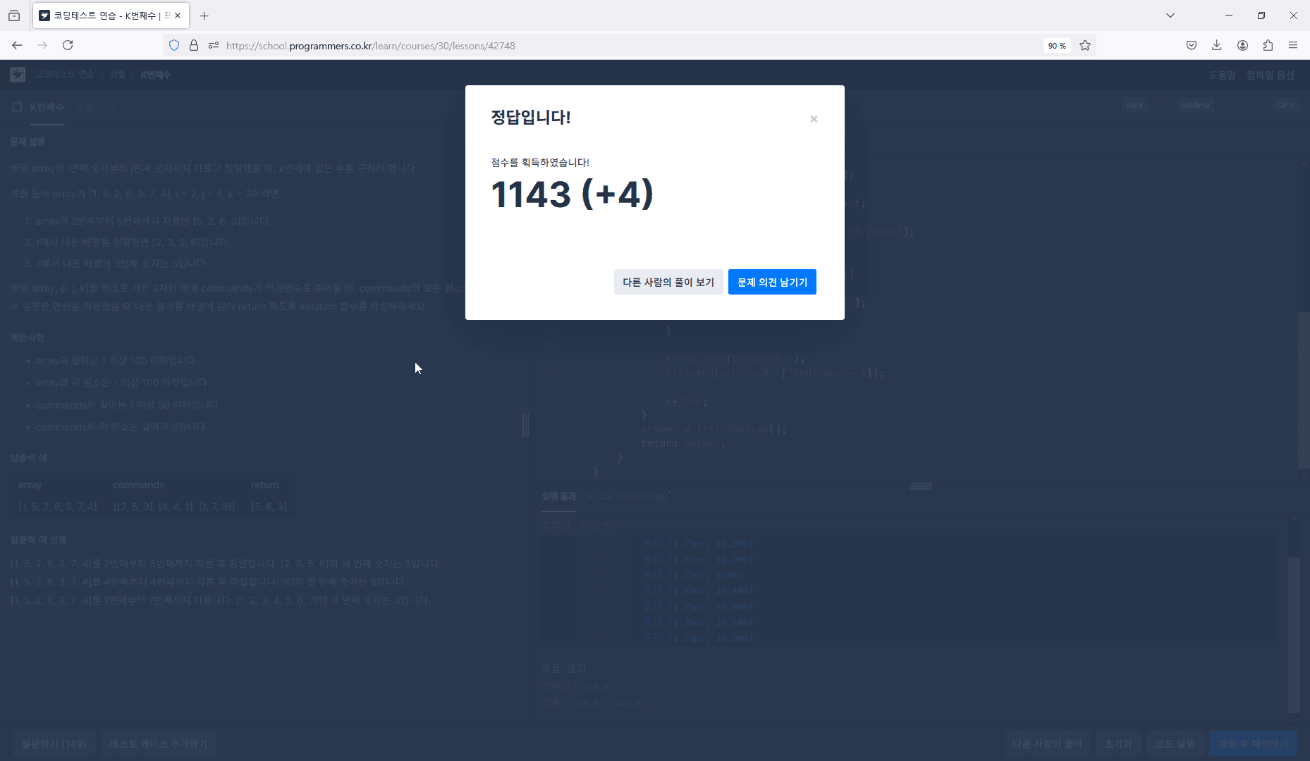Select the sublime keymap toggle
The width and height of the screenshot is (1310, 761).
pos(1196,105)
